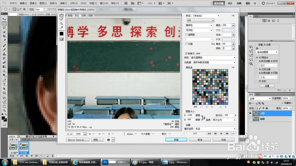Viewport: 296px width, 166px height.
Task: Select the Lasso tool in toolbox
Action: (x=4, y=28)
